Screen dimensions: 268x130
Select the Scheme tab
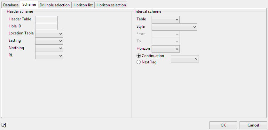[29, 5]
